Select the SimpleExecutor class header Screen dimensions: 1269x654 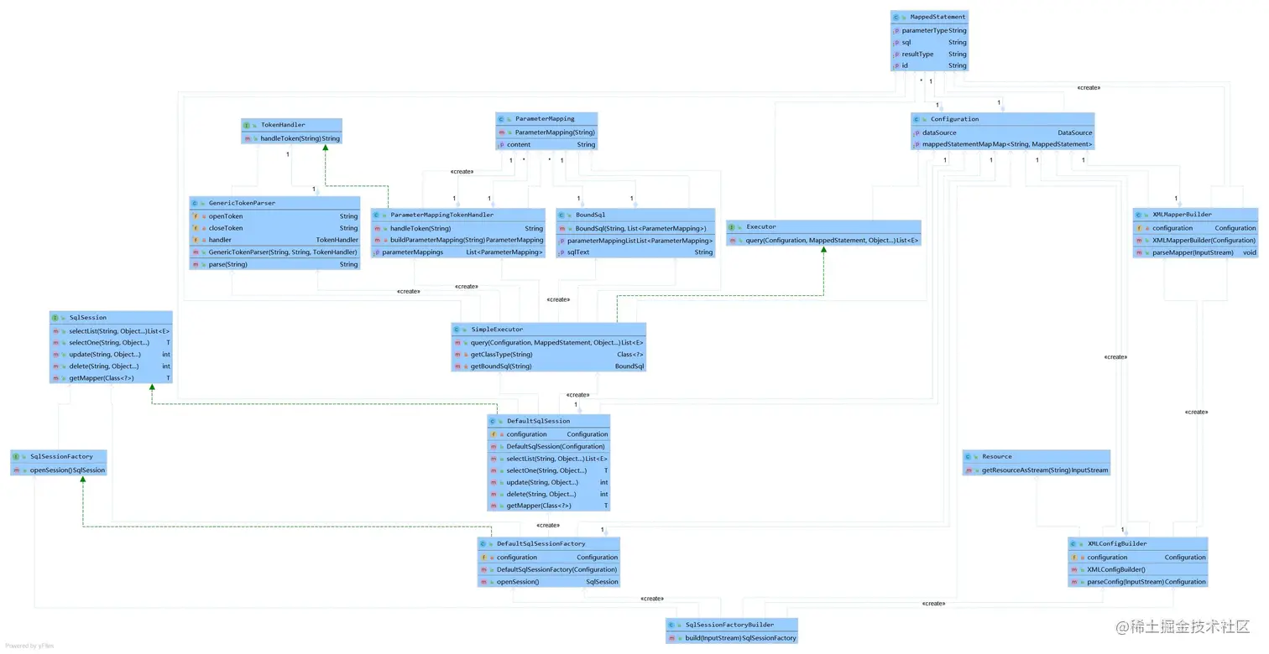tap(548, 330)
